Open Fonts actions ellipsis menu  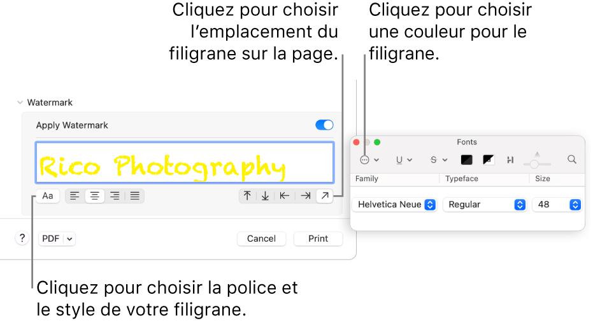coord(369,160)
